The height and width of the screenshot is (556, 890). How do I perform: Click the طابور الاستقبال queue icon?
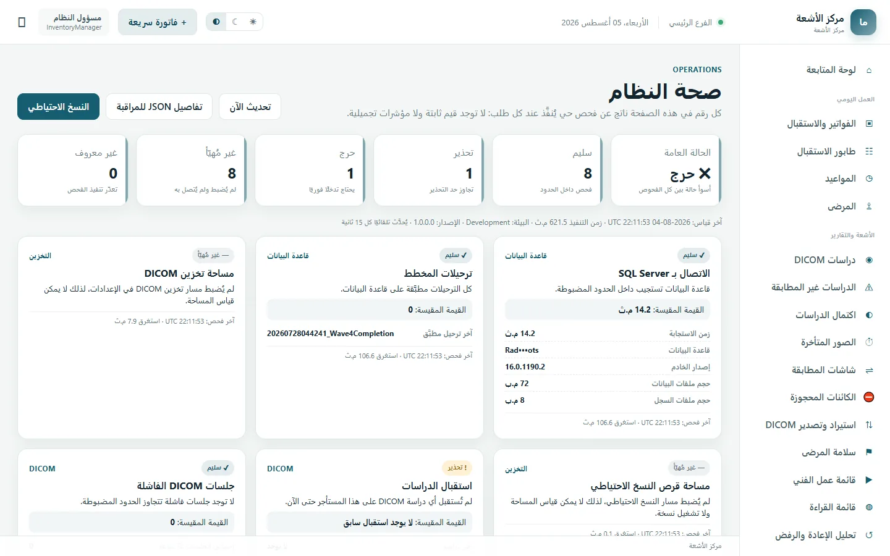tap(869, 151)
